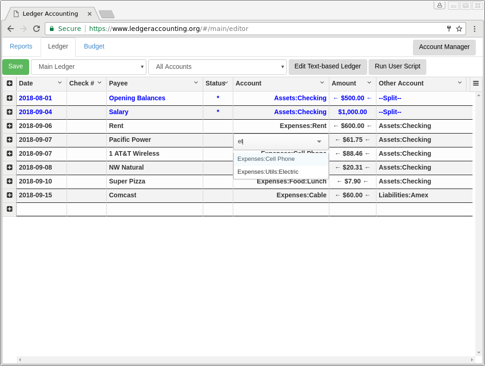Click the plus icon in the header row

10,84
